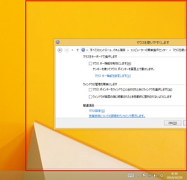Show hidden tray icons arrow
Screen dimensions: 187x180
tap(138, 176)
